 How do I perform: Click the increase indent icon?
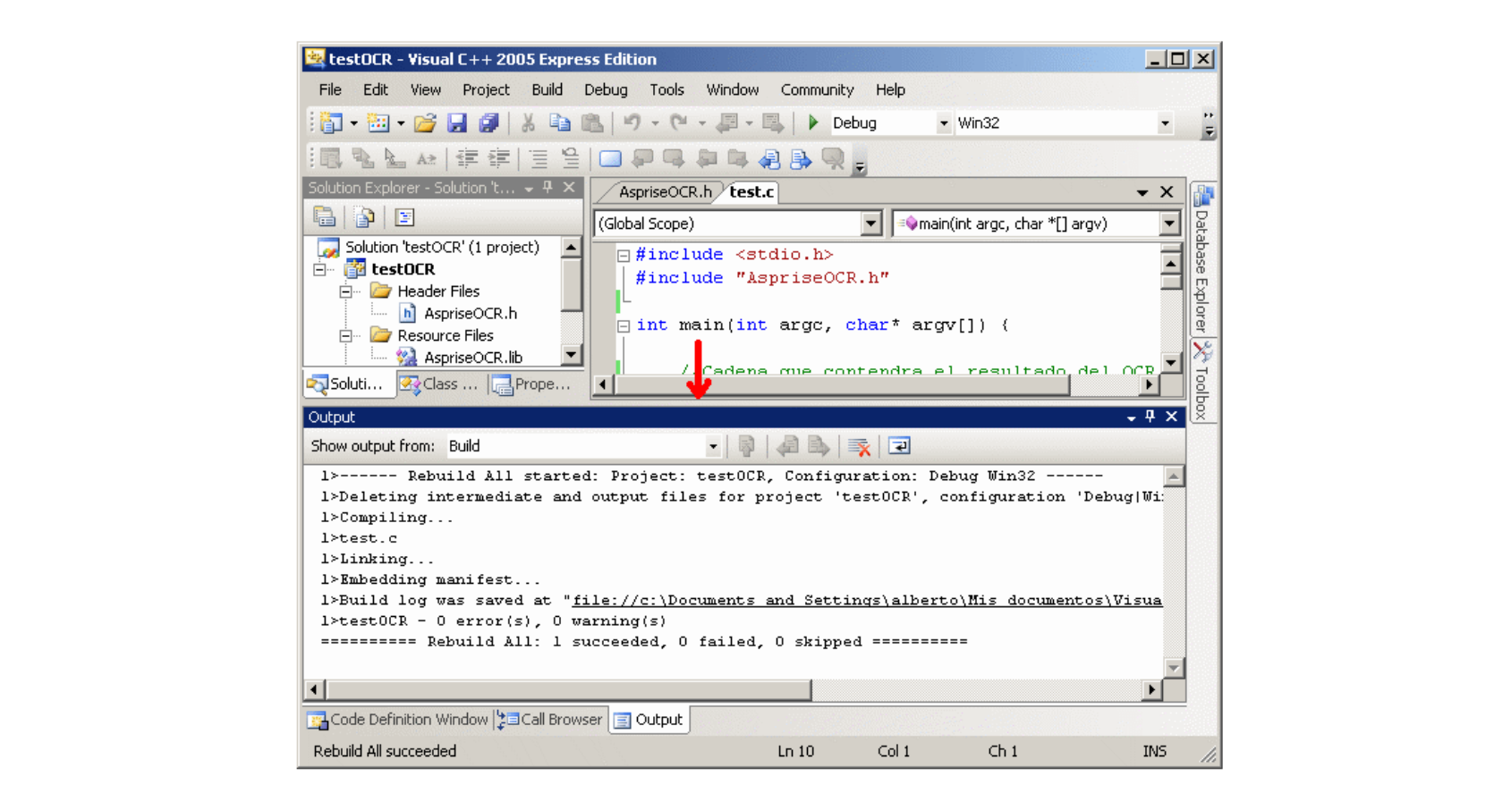click(x=499, y=159)
